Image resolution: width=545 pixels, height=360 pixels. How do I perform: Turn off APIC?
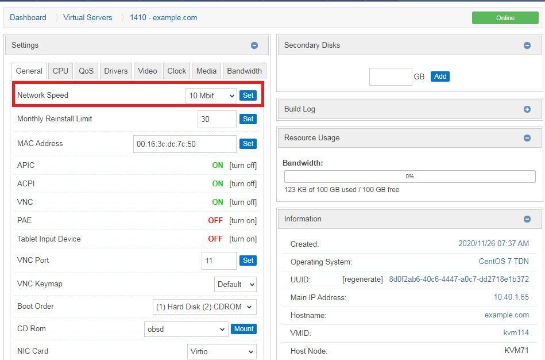click(243, 166)
